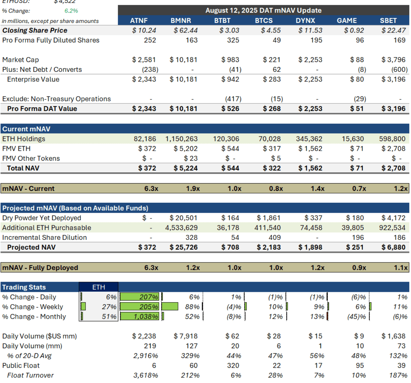Click % Change - Daily row label
The height and width of the screenshot is (383, 411).
(x=29, y=297)
